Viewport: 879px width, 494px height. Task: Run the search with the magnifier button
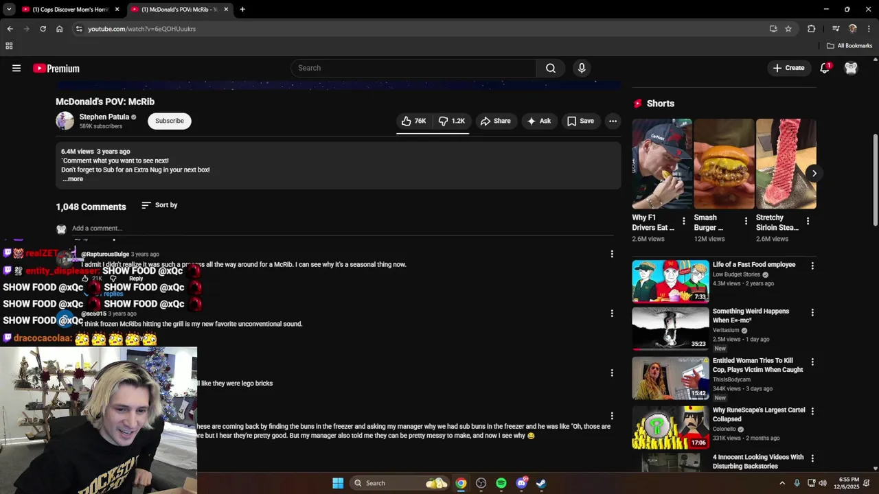[x=550, y=68]
